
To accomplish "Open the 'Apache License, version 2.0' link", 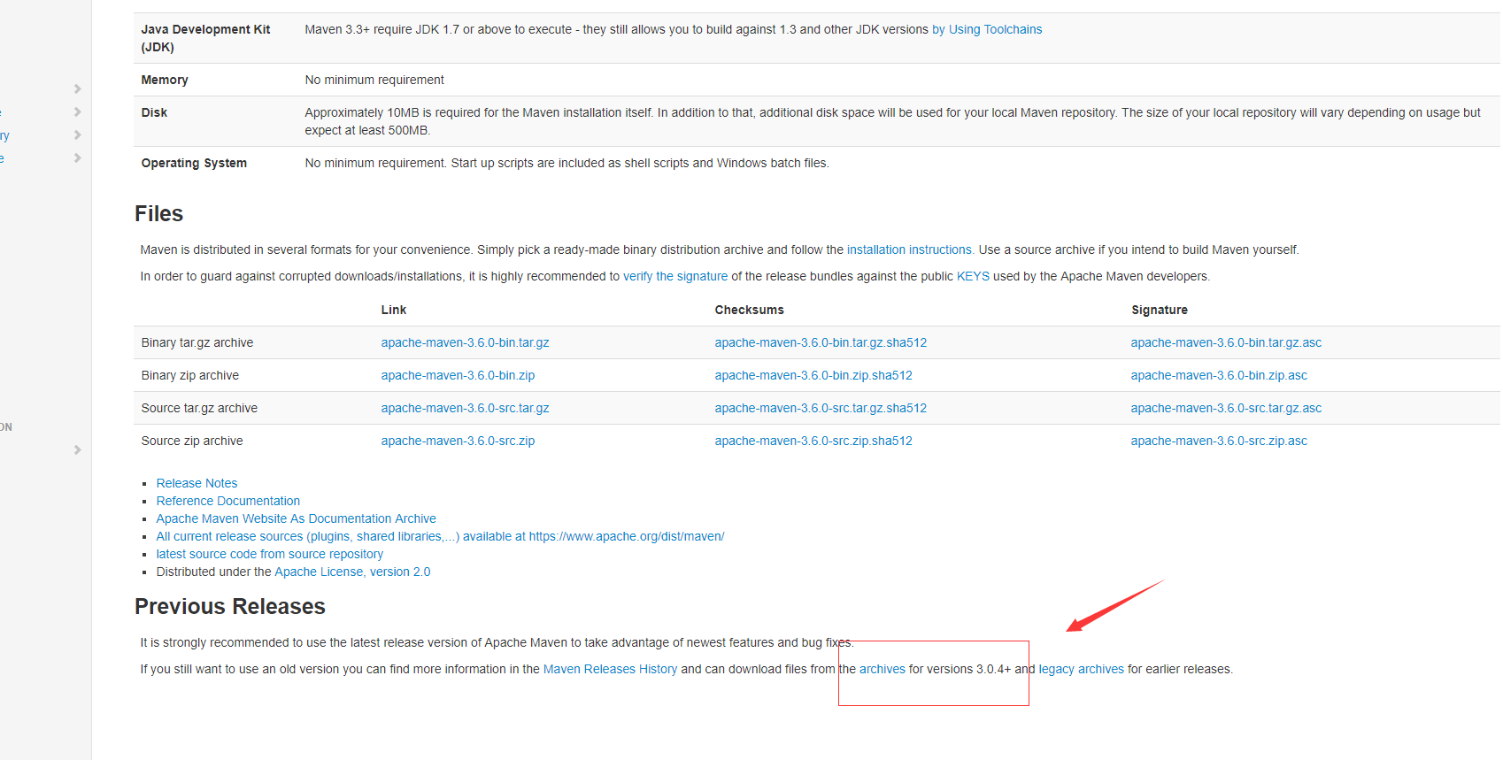I will [x=352, y=572].
